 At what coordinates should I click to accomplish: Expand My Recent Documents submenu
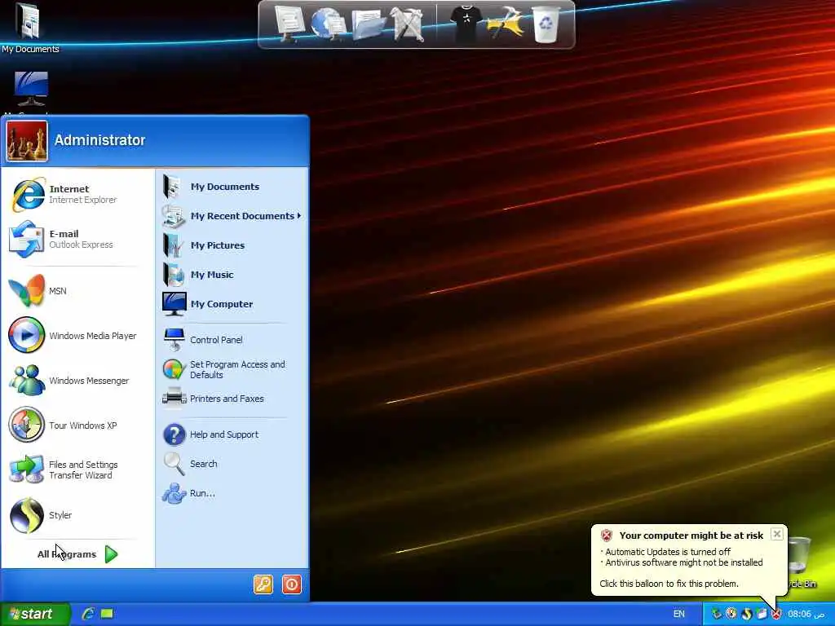coord(232,215)
